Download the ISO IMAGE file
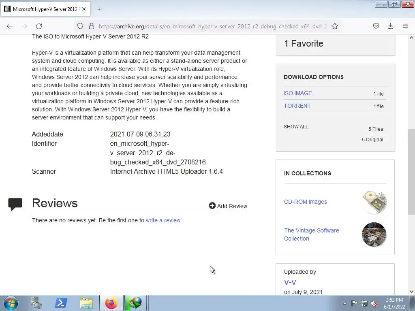 [298, 93]
